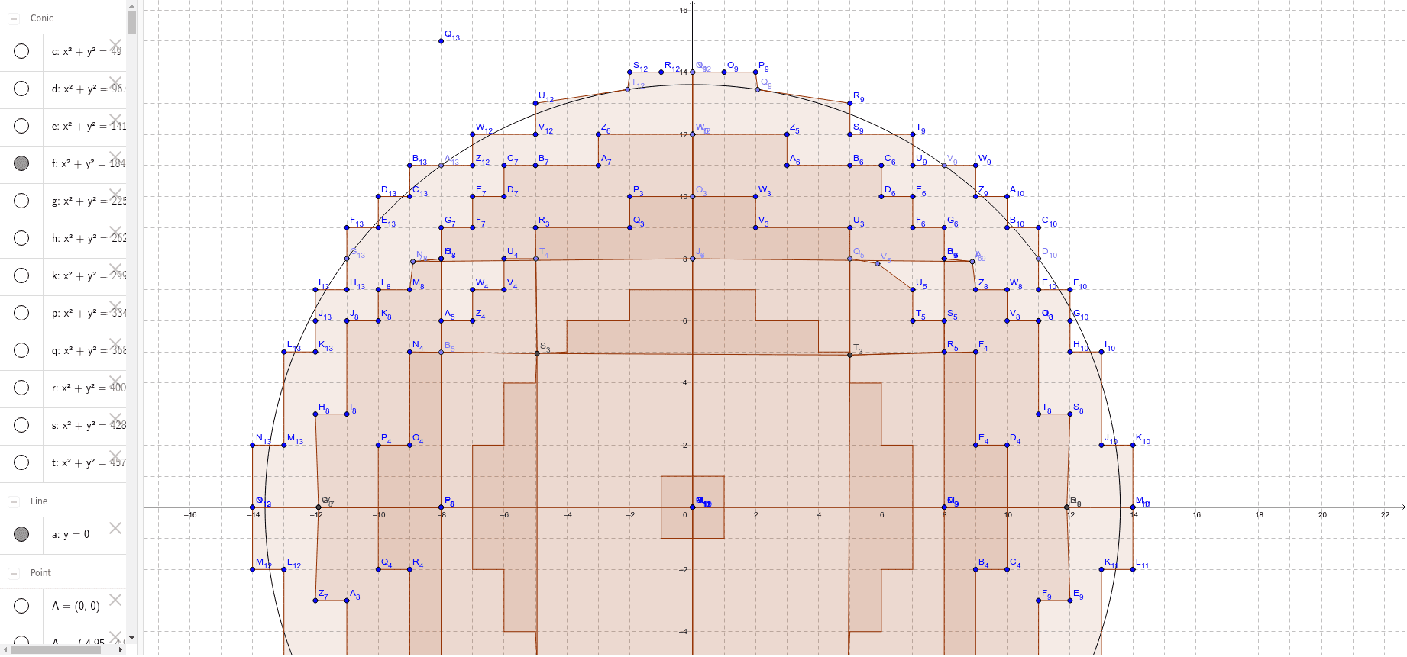The image size is (1407, 657).
Task: Click the algebra panel vertical scrollbar thumb
Action: tap(131, 23)
